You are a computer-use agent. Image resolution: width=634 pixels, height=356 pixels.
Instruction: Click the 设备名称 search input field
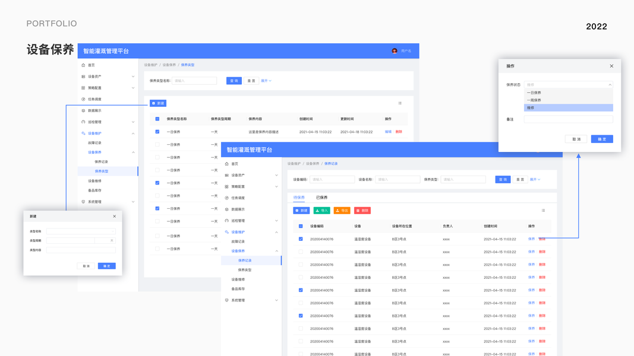click(398, 179)
